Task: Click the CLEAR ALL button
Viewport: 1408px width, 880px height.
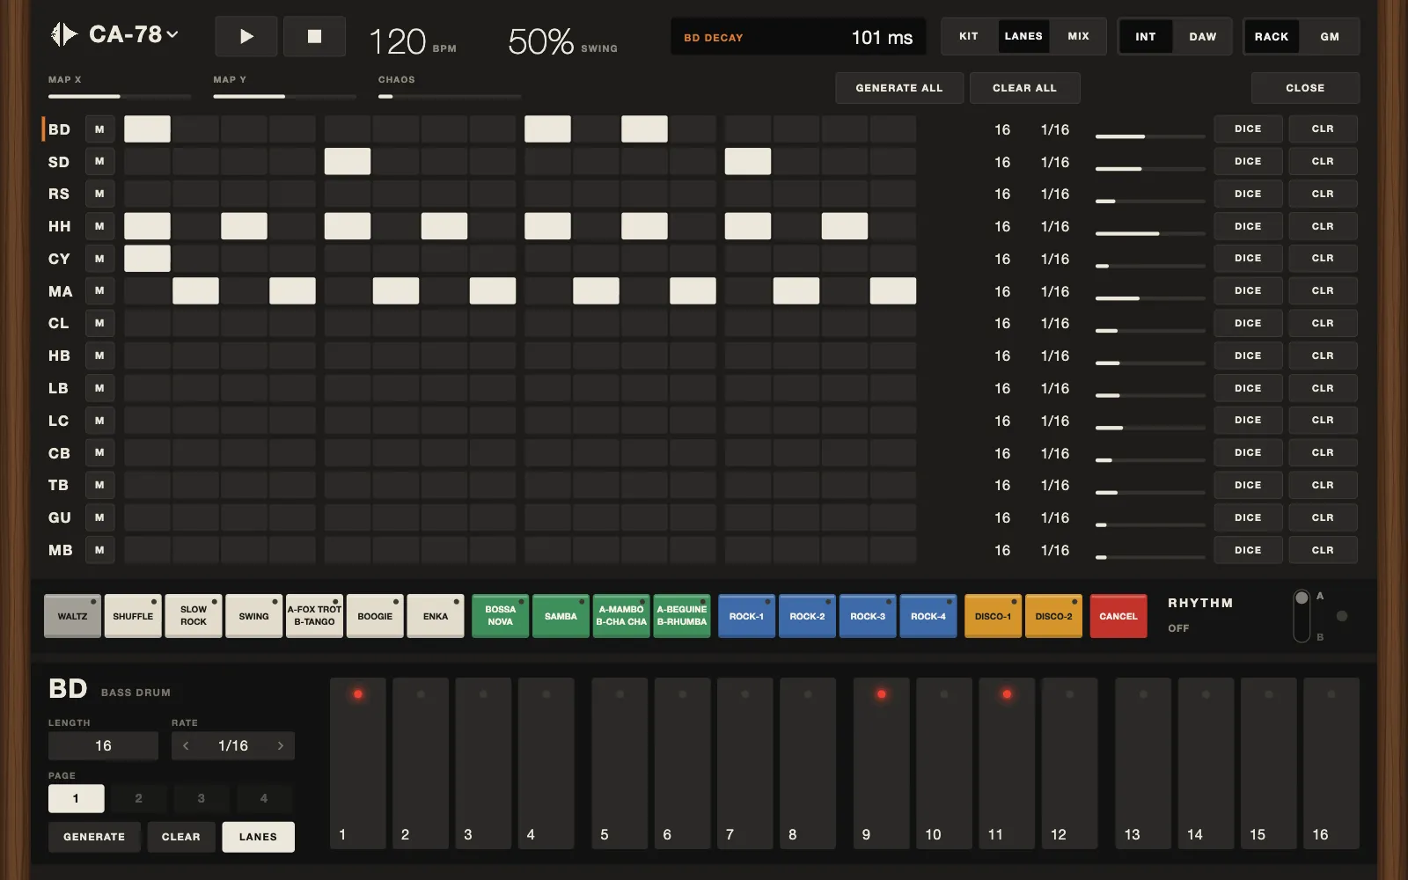Action: point(1024,88)
